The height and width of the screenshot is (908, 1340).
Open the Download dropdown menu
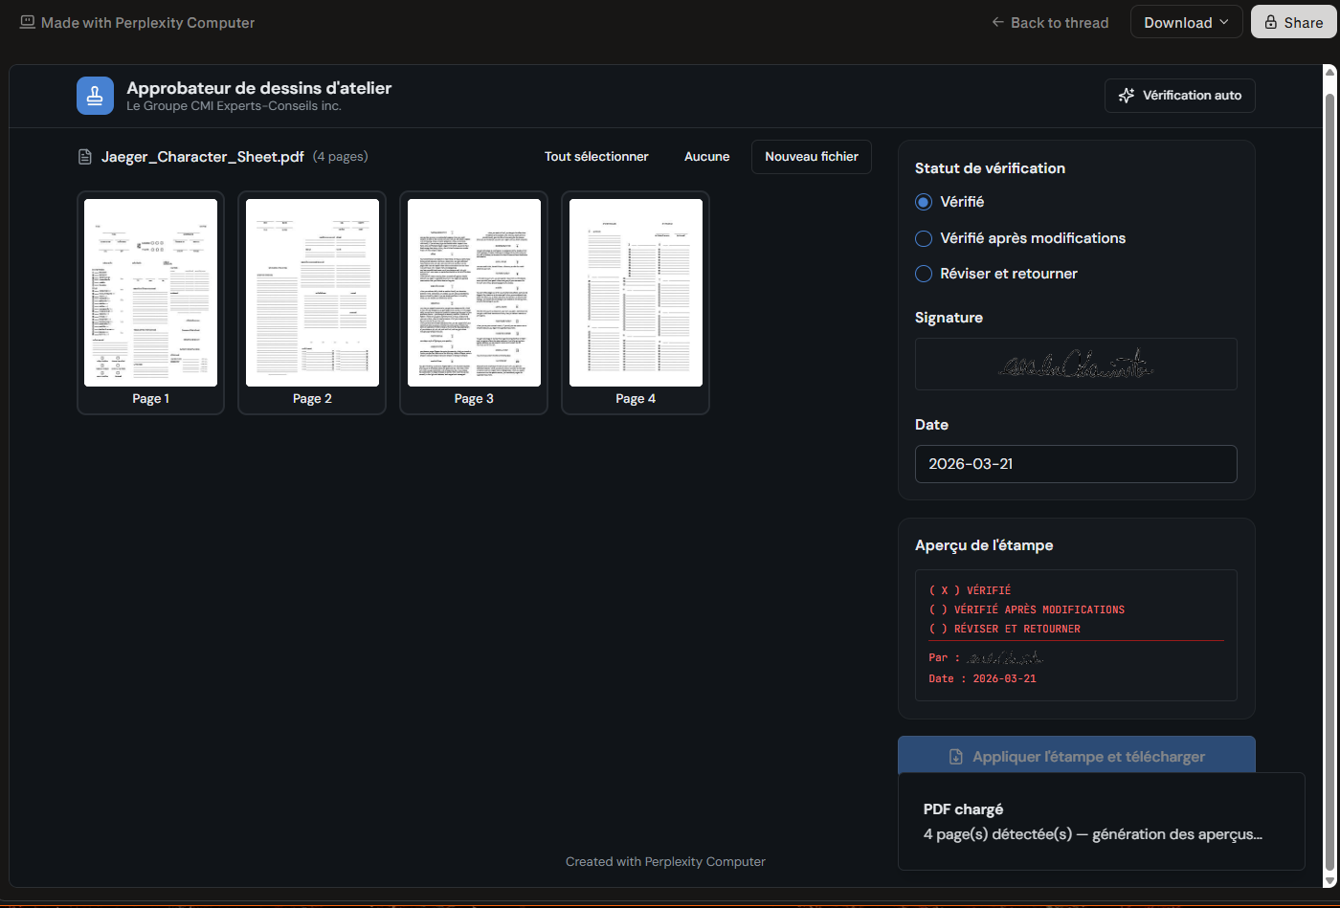coord(1186,22)
